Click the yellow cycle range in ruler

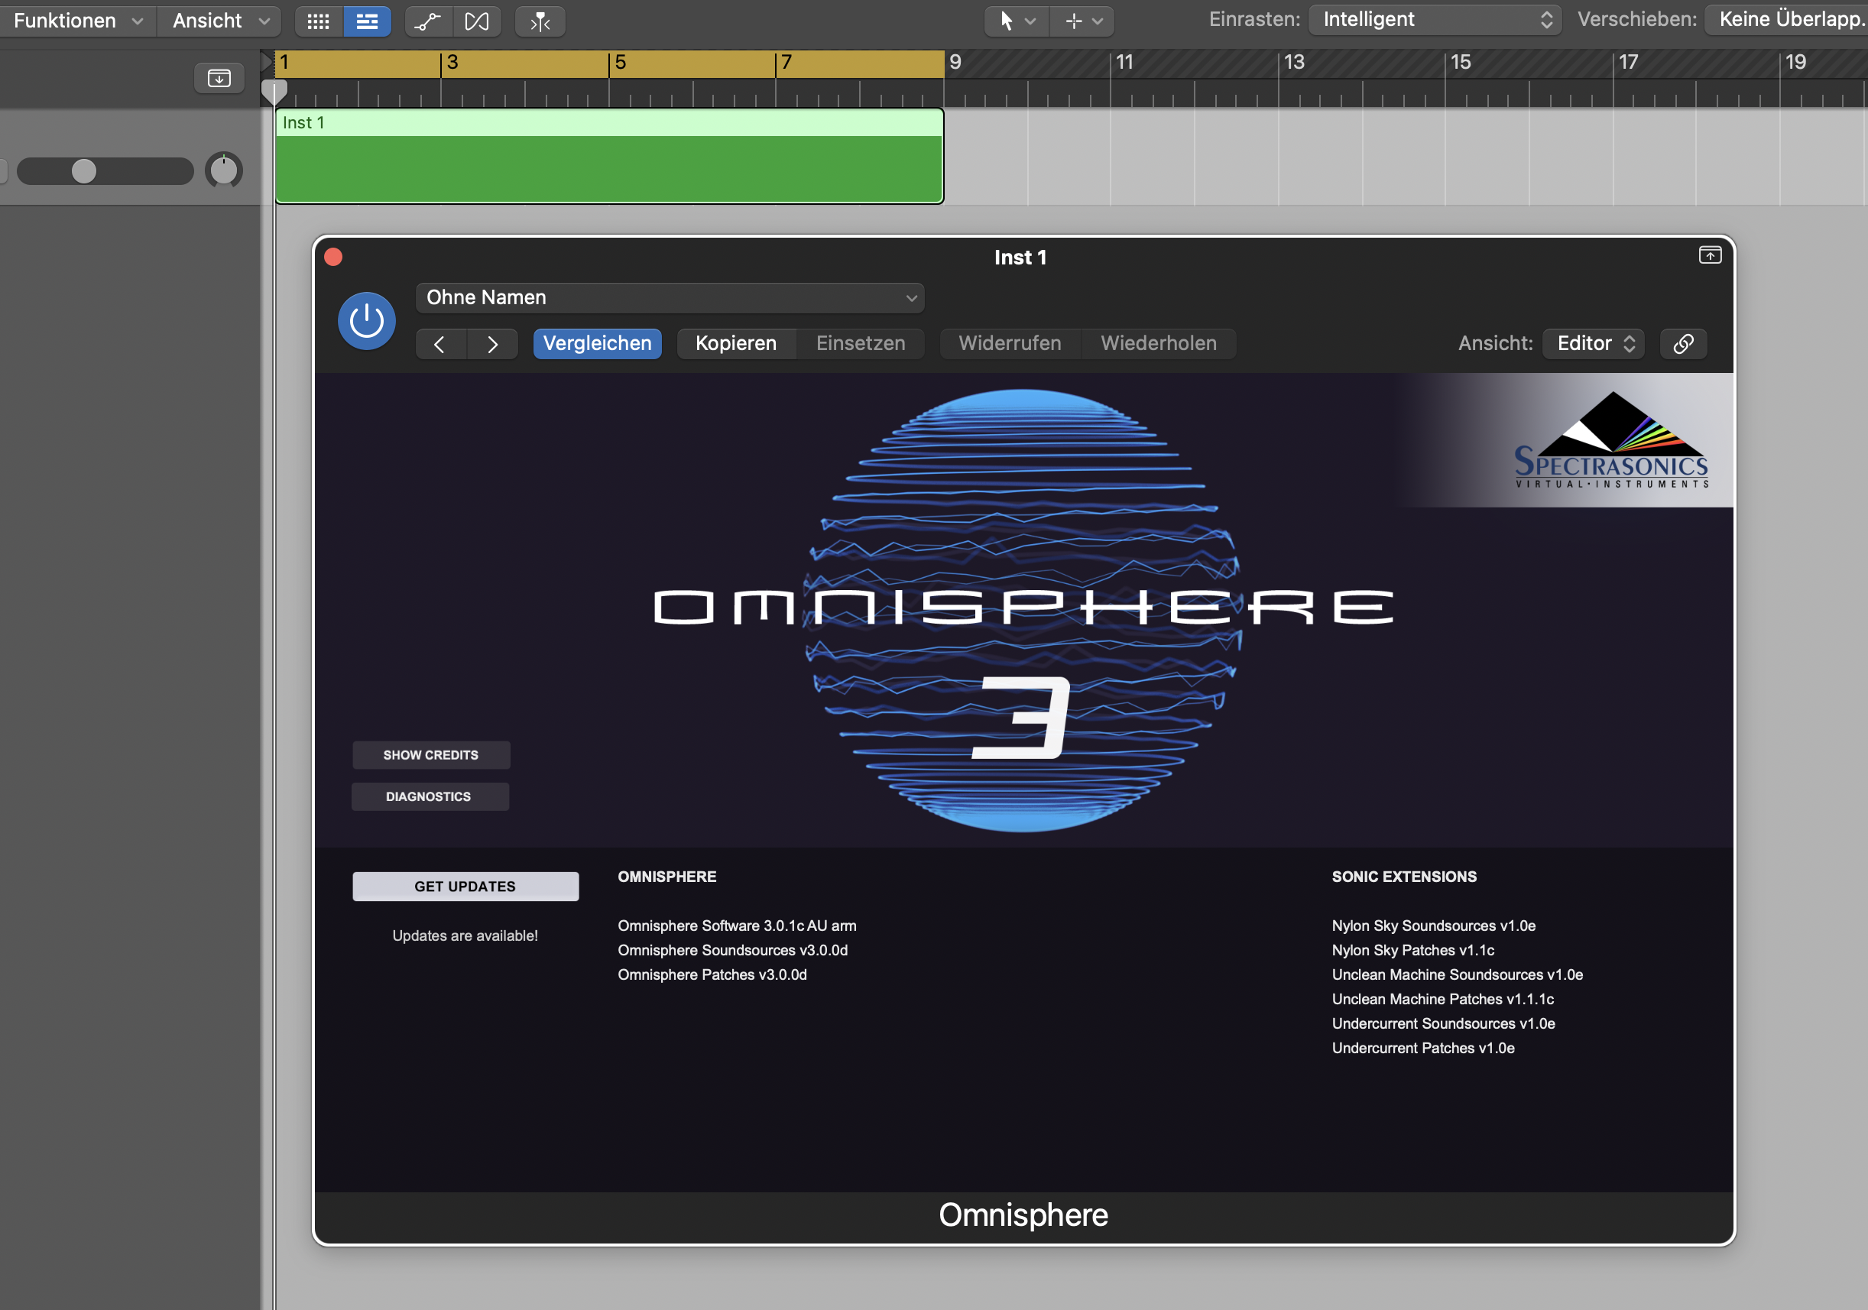point(609,63)
